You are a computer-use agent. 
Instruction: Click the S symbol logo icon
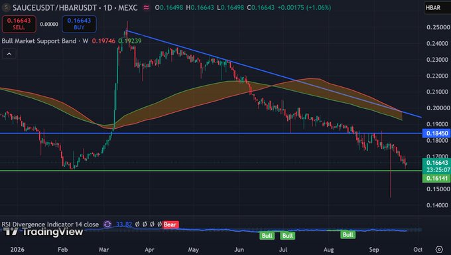coord(6,7)
